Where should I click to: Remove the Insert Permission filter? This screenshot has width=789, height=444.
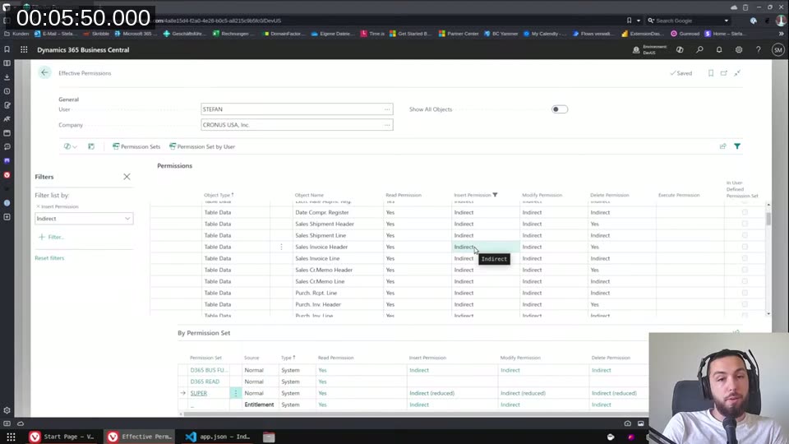point(38,206)
